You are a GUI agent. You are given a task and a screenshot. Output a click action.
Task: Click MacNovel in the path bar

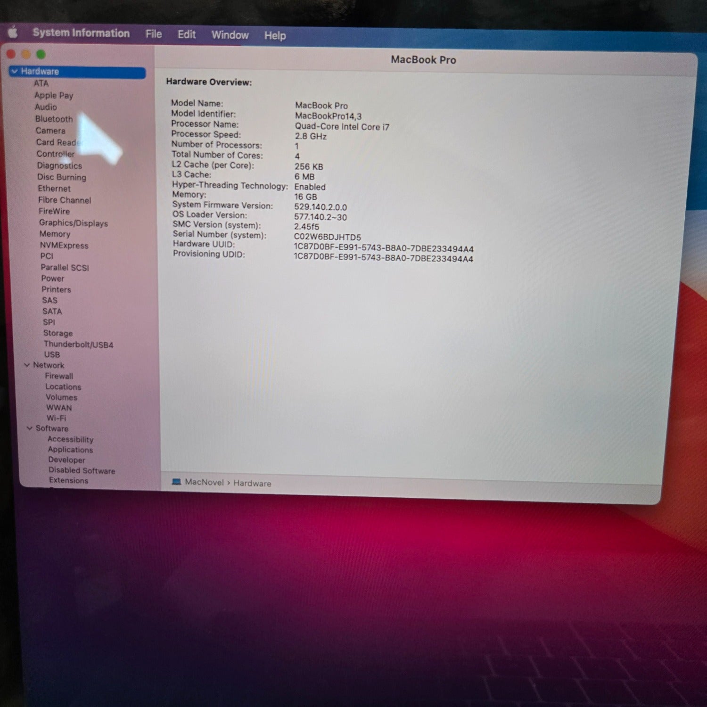pyautogui.click(x=204, y=482)
